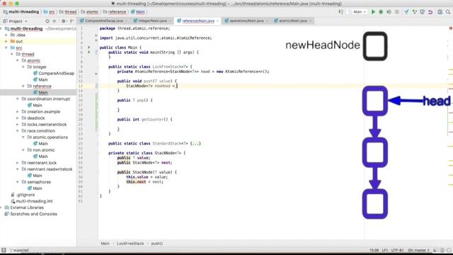453x255 pixels.
Task: Select reference/Main.java editor tab
Action: coord(198,21)
